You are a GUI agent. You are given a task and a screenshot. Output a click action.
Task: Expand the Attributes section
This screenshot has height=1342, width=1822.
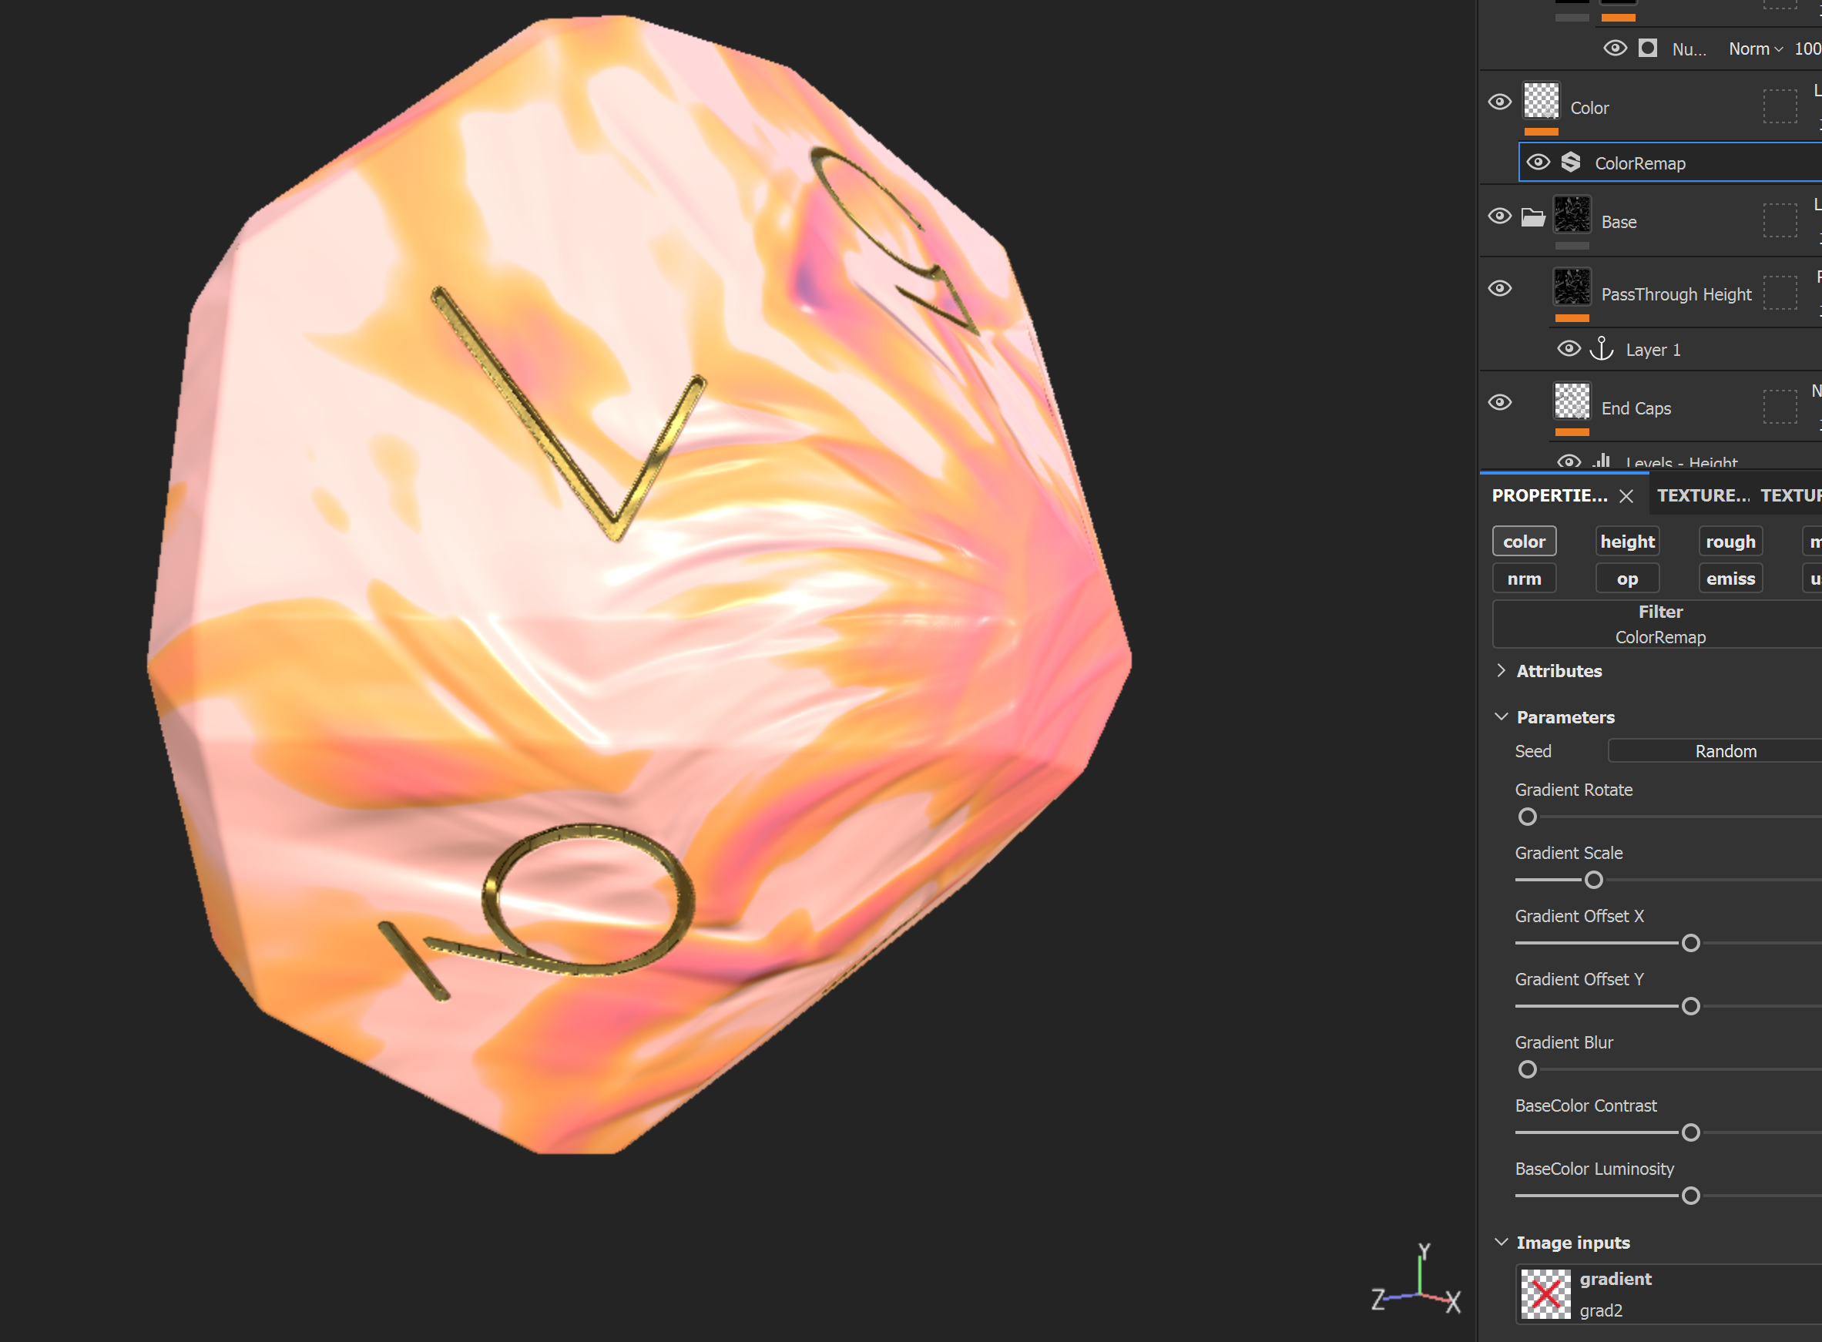pyautogui.click(x=1502, y=671)
